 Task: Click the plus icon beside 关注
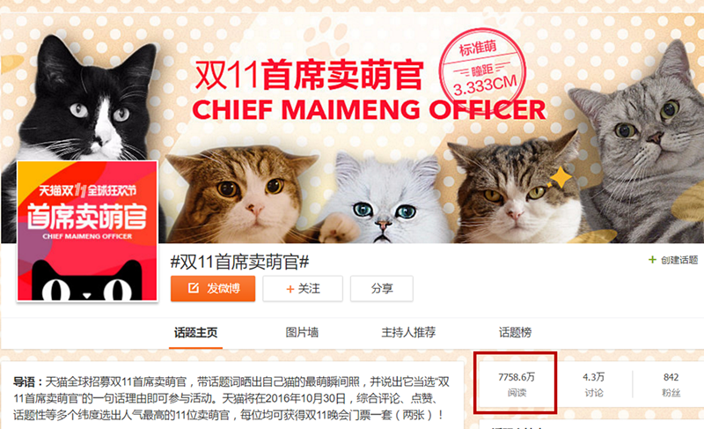(290, 289)
